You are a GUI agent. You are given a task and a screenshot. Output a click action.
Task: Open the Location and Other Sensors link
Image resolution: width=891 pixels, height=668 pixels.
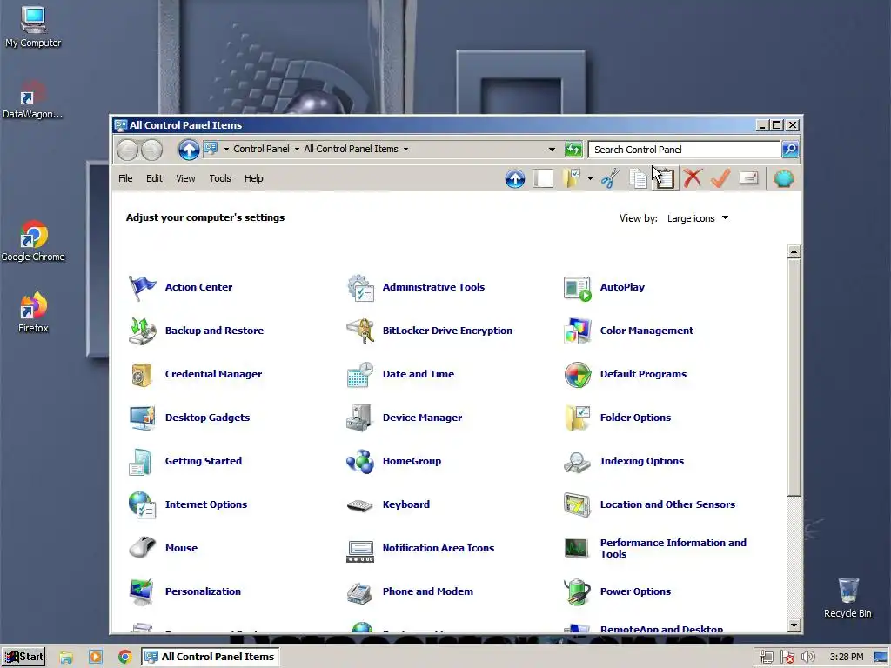(x=667, y=504)
